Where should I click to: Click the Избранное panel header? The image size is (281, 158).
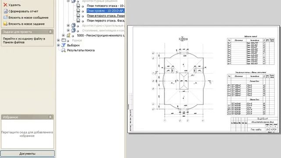pyautogui.click(x=27, y=117)
